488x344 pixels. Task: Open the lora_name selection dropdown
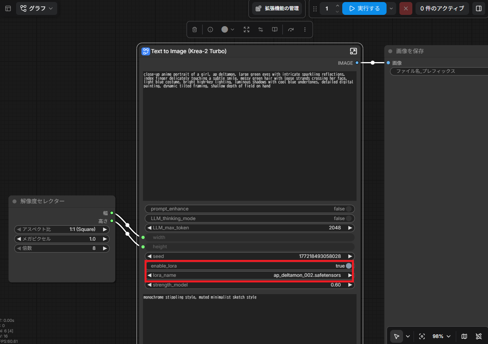tap(250, 275)
